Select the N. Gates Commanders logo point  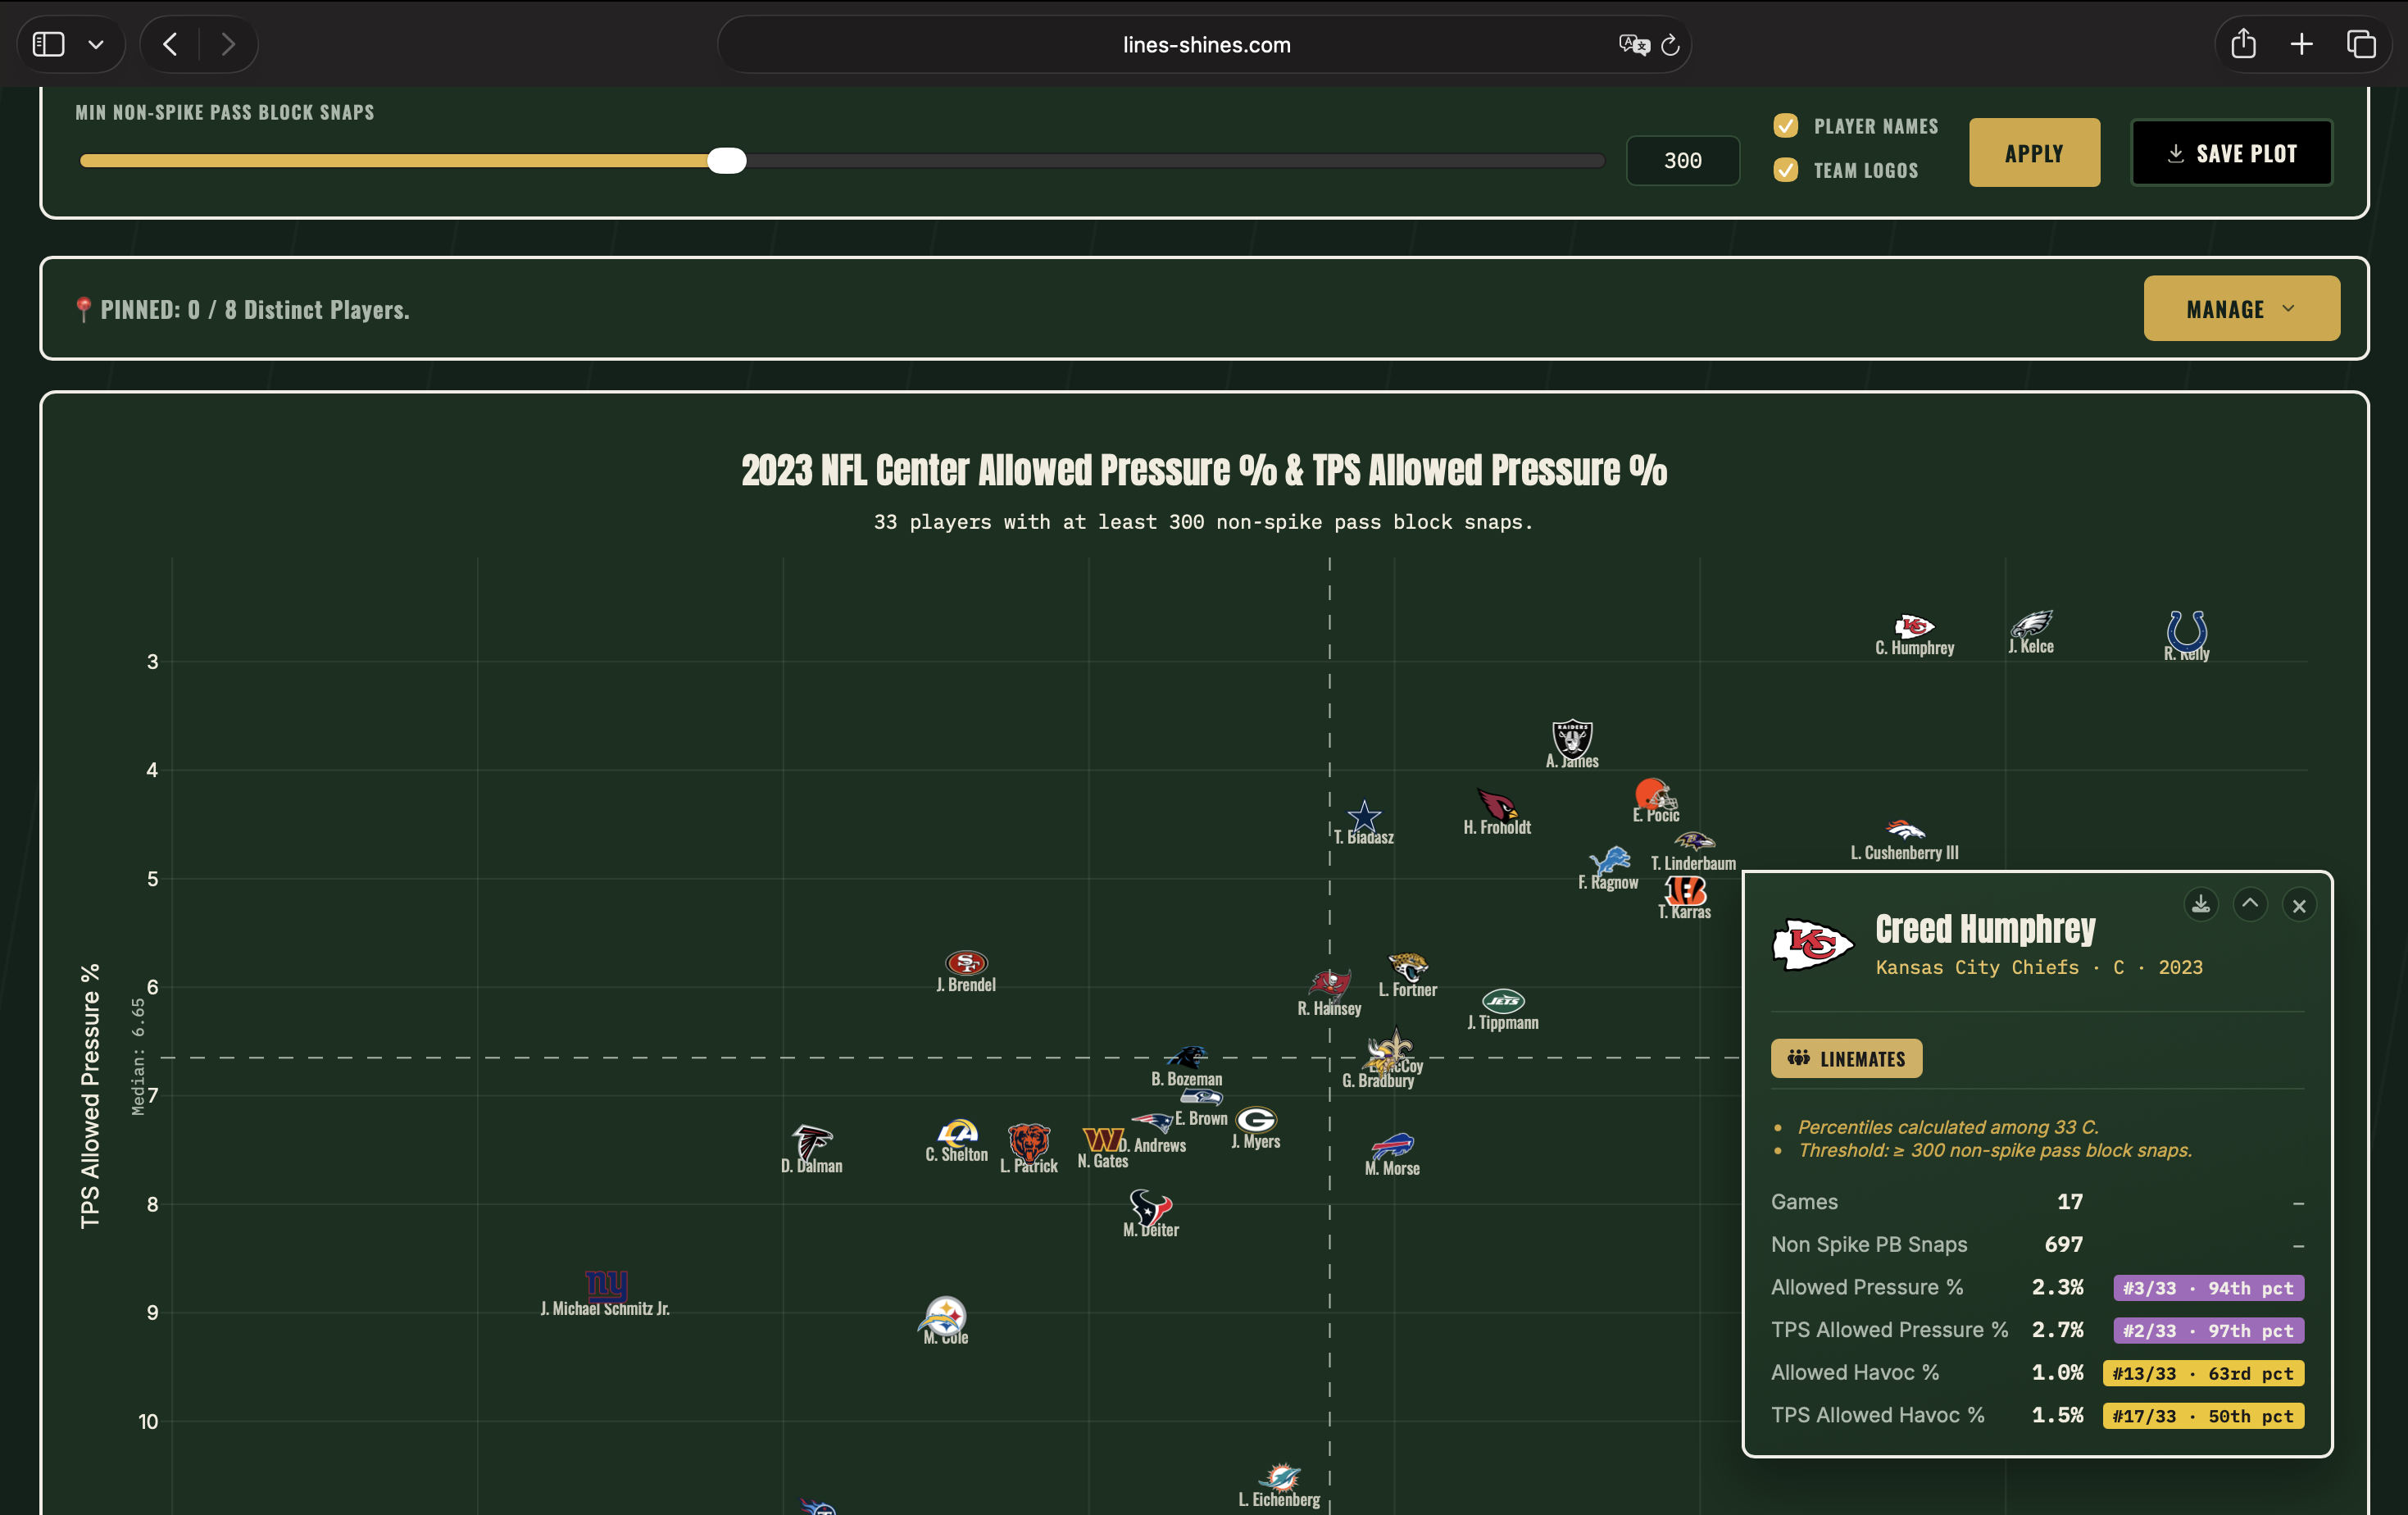click(1103, 1139)
